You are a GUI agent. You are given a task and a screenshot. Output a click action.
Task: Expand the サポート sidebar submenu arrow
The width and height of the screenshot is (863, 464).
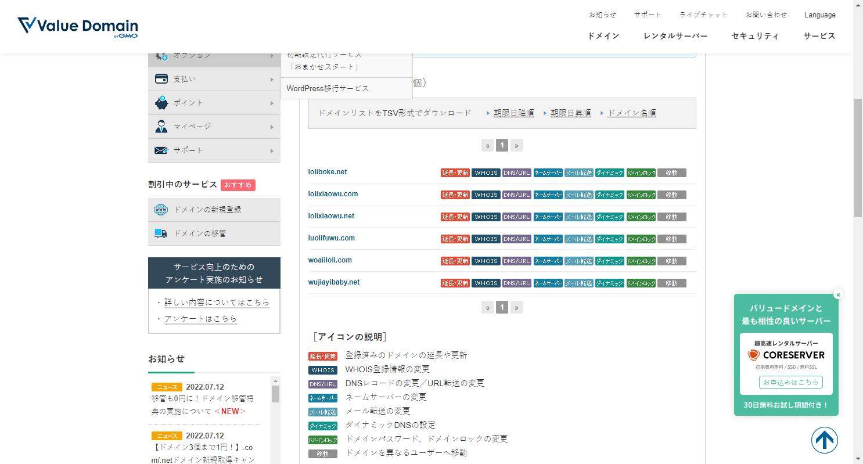pos(271,151)
